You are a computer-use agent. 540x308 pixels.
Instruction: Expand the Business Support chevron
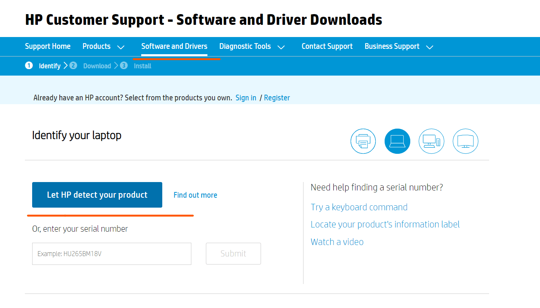tap(429, 47)
